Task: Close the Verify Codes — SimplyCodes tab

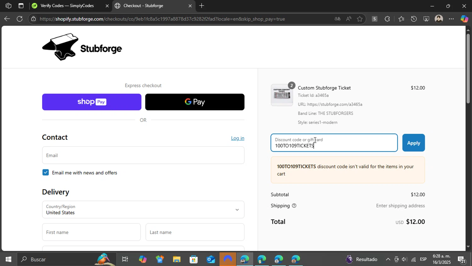Action: pyautogui.click(x=107, y=6)
